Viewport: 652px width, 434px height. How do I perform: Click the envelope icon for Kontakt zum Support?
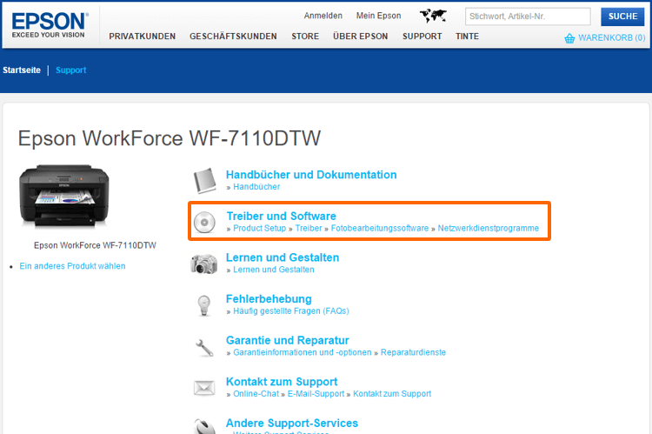(204, 388)
